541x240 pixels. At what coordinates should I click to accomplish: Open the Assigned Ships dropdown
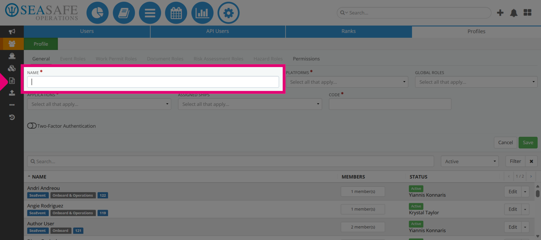pyautogui.click(x=250, y=104)
